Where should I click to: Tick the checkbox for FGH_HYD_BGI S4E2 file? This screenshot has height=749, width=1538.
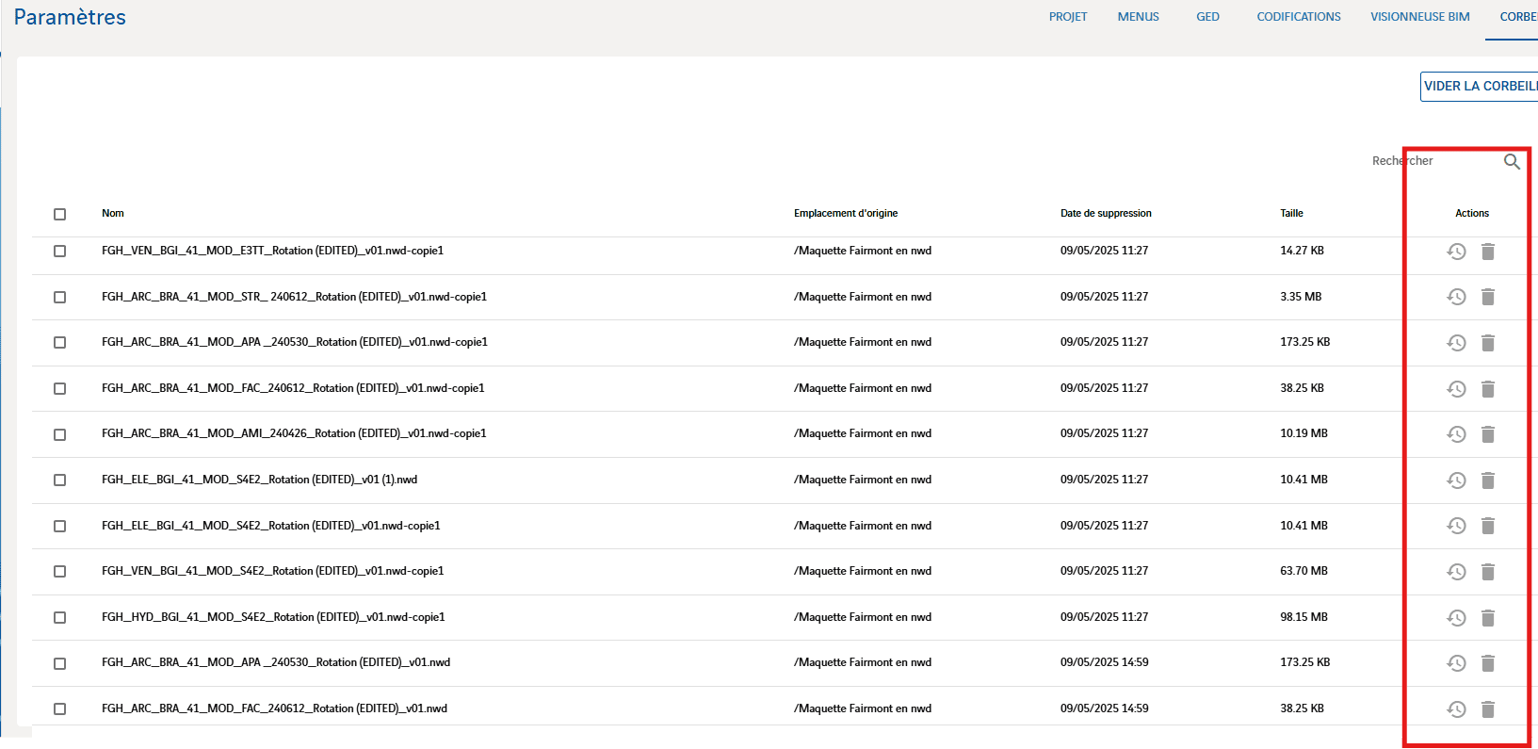coord(60,618)
